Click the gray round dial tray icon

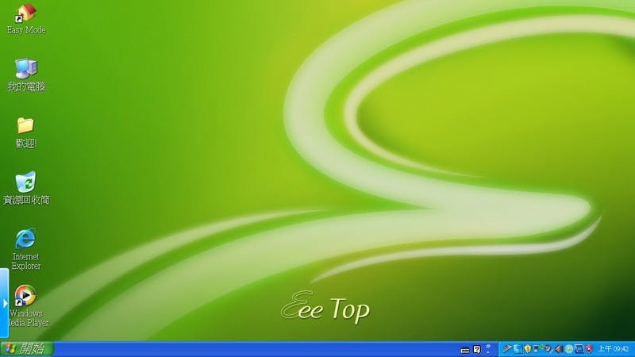pyautogui.click(x=548, y=349)
